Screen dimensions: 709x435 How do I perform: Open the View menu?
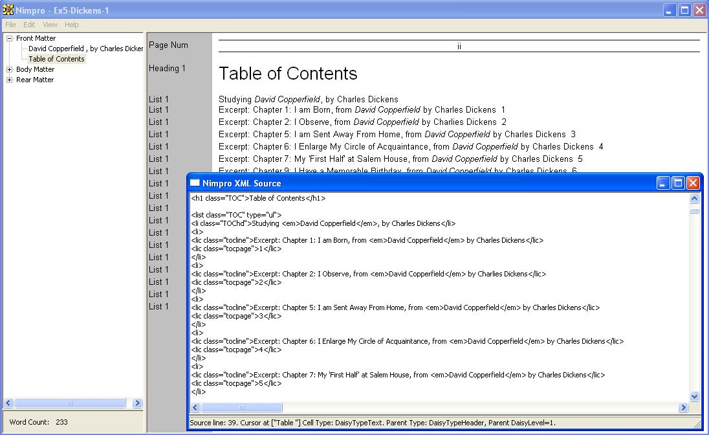pyautogui.click(x=50, y=25)
